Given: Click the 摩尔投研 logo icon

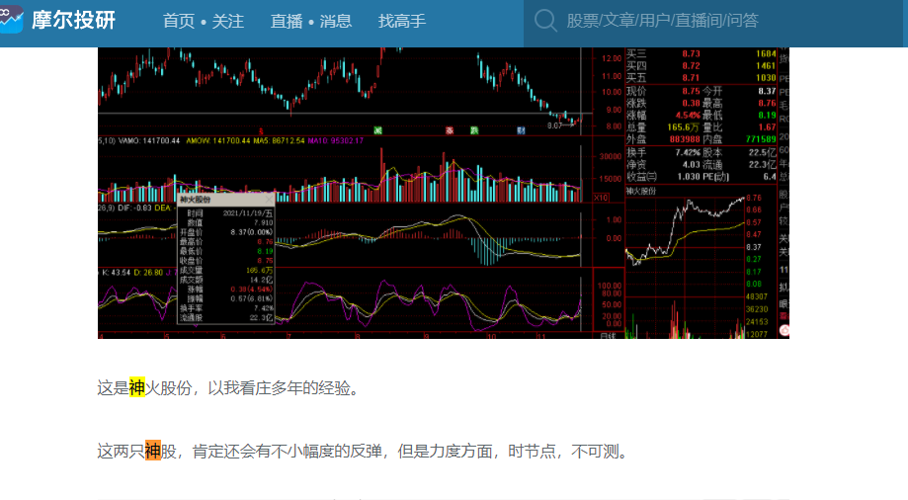Looking at the screenshot, I should (11, 19).
